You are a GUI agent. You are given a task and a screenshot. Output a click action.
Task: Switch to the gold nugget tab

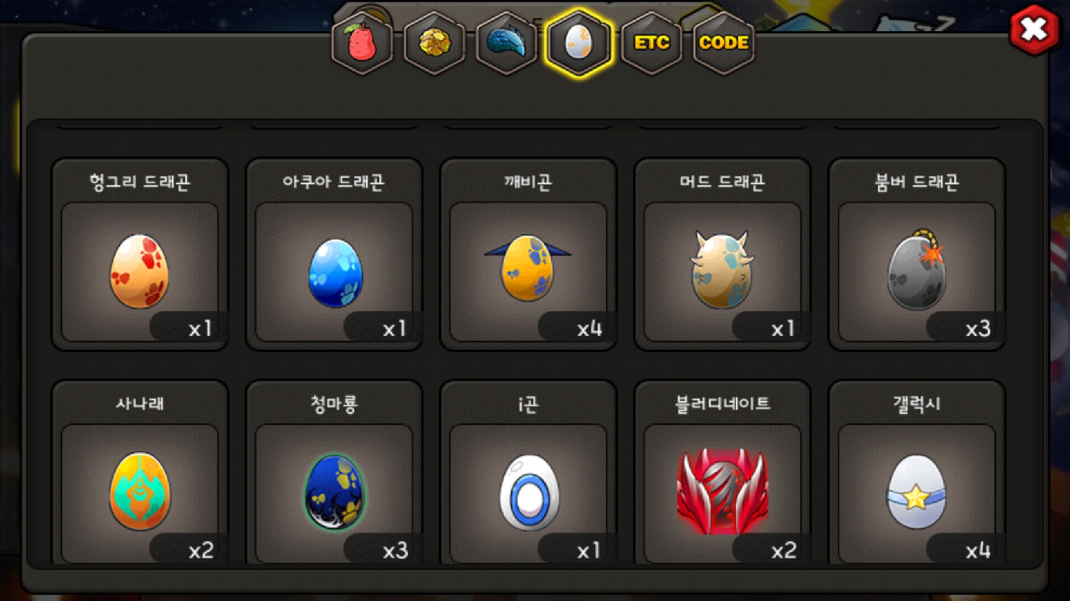click(x=434, y=43)
